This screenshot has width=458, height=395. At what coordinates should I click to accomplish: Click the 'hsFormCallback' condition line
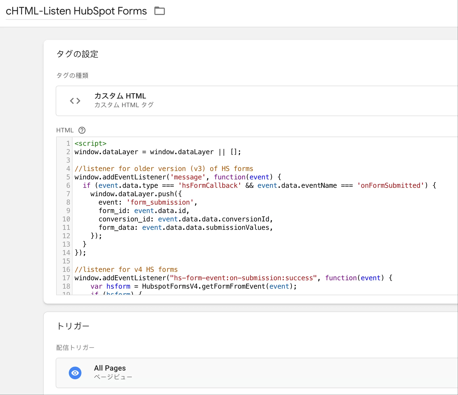click(259, 185)
